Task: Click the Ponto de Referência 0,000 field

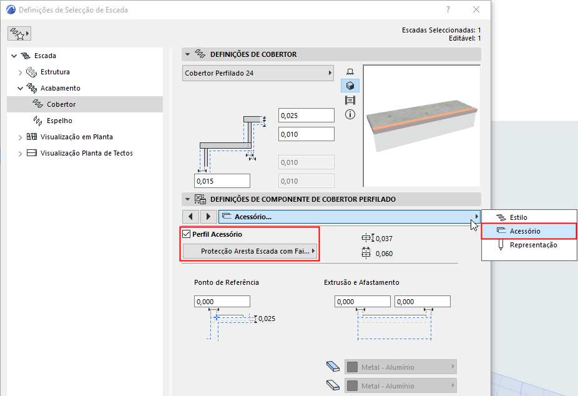Action: click(x=222, y=302)
